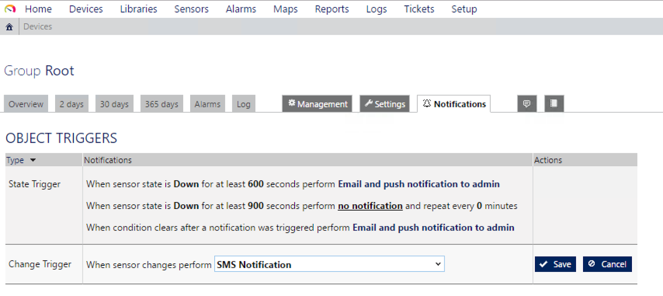Image resolution: width=663 pixels, height=296 pixels.
Task: Cancel the change trigger edit
Action: [x=607, y=264]
